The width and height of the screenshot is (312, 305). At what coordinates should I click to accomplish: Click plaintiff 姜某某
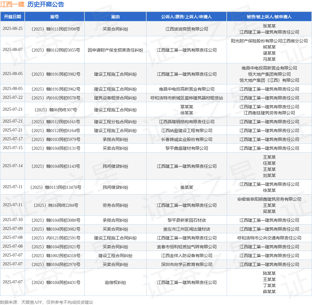click(187, 187)
